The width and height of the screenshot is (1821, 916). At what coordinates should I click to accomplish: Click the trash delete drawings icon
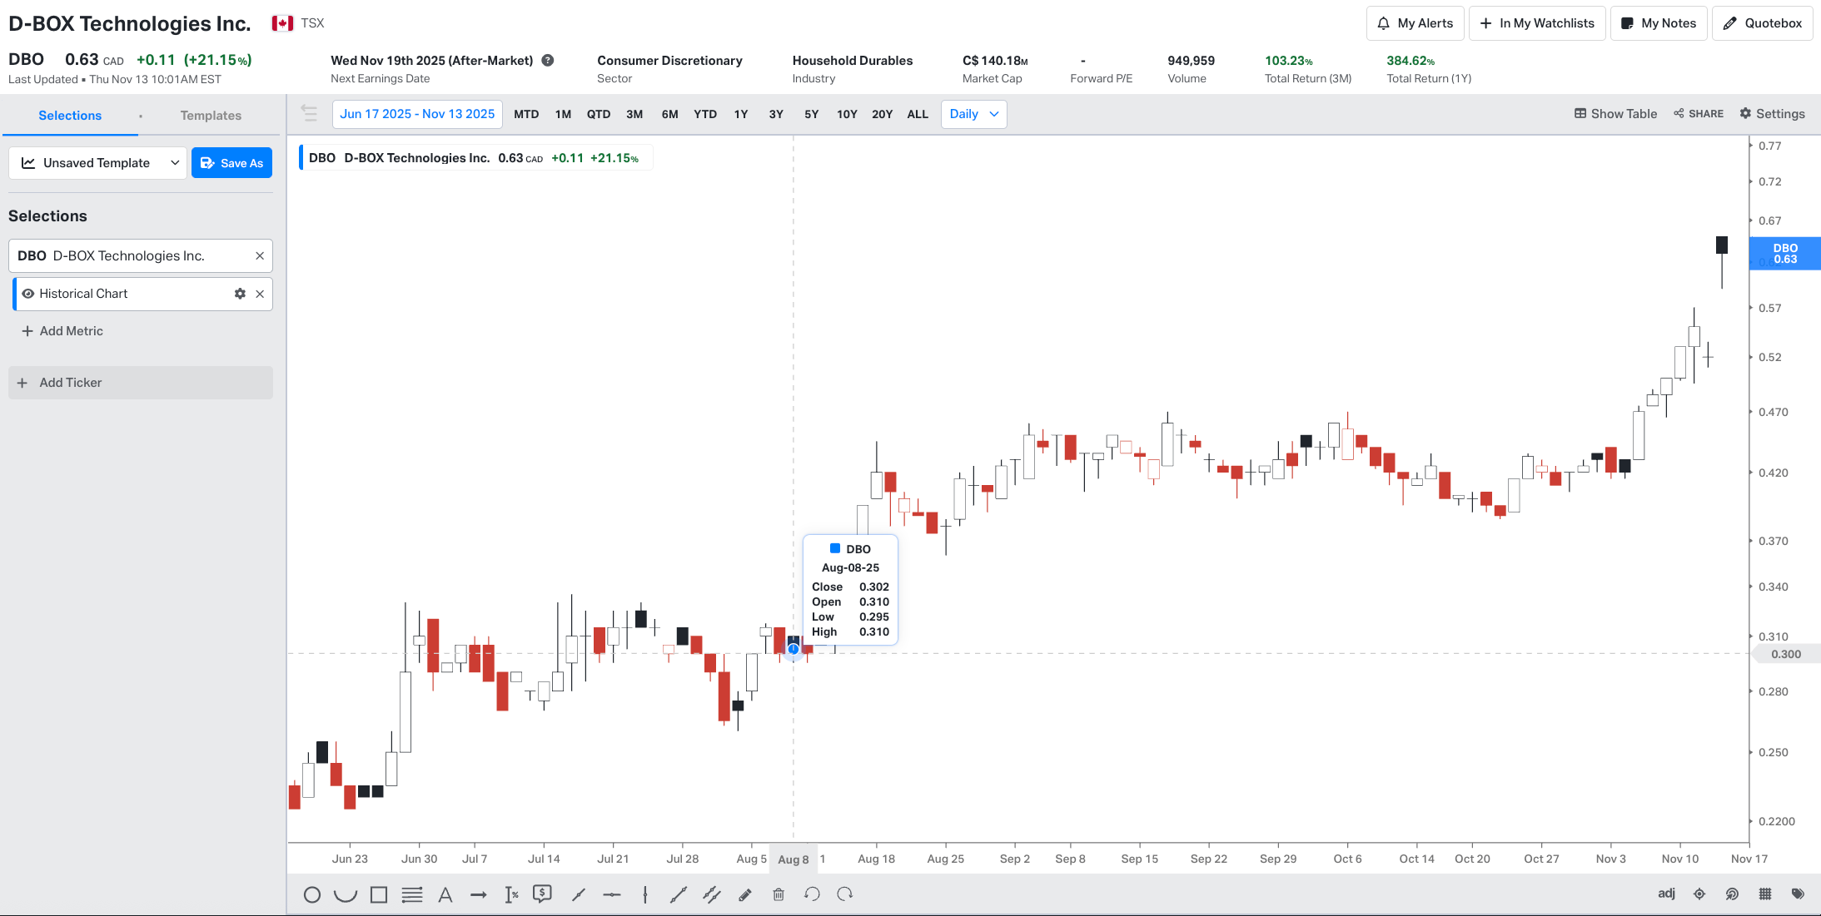point(779,895)
